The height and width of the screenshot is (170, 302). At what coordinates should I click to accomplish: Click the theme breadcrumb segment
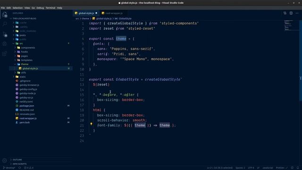[85, 19]
